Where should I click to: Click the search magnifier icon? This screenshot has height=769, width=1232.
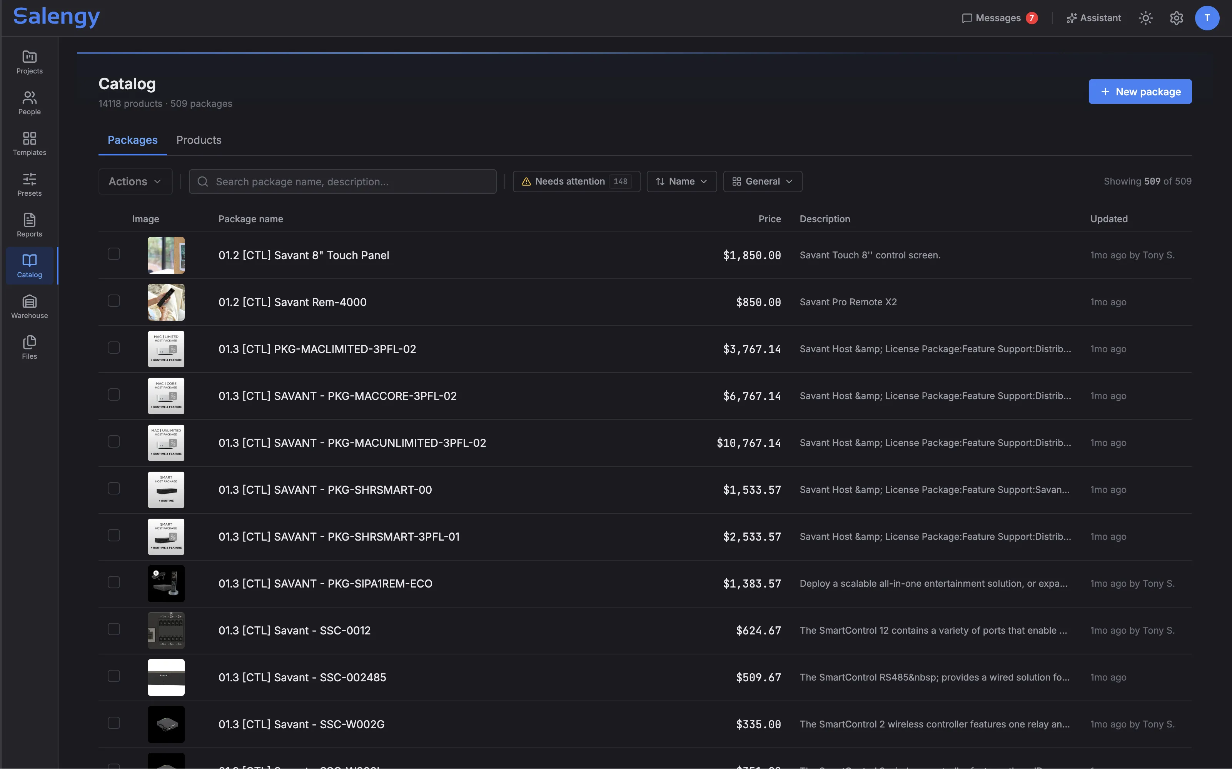point(202,181)
